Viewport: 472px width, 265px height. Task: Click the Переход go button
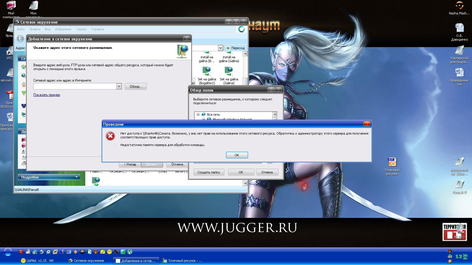pos(235,48)
